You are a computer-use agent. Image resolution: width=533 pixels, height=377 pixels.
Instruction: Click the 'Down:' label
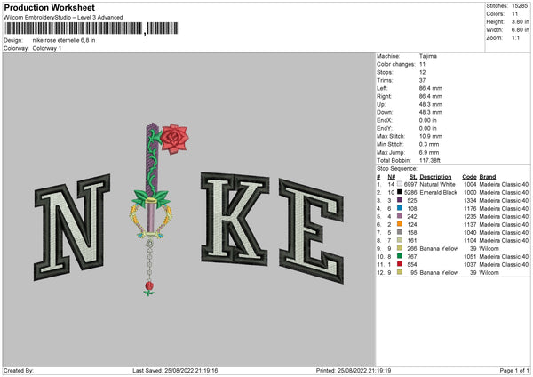pyautogui.click(x=385, y=112)
